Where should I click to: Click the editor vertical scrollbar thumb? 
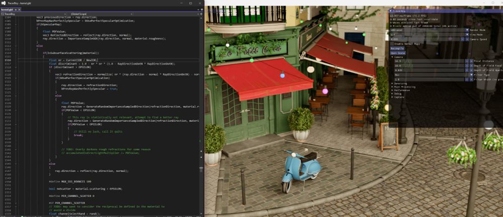202,169
